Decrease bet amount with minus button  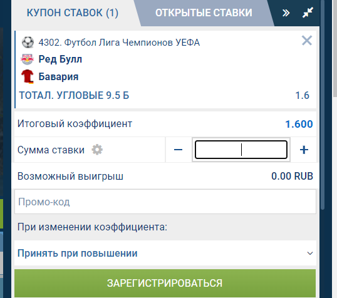point(178,150)
